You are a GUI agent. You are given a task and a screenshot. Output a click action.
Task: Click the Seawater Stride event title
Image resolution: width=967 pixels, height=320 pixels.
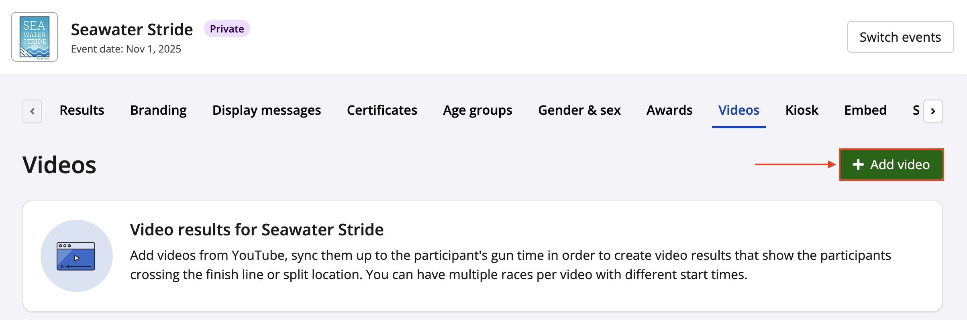click(x=132, y=30)
